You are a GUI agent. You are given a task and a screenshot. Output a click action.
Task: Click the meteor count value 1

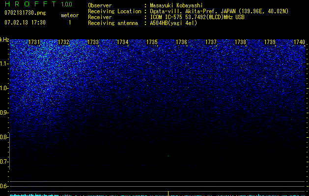(x=70, y=23)
